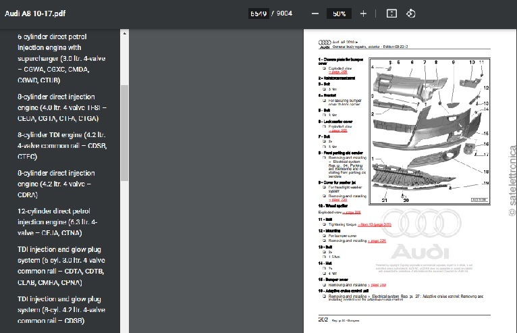Zoom in using the plus button

[x=363, y=14]
